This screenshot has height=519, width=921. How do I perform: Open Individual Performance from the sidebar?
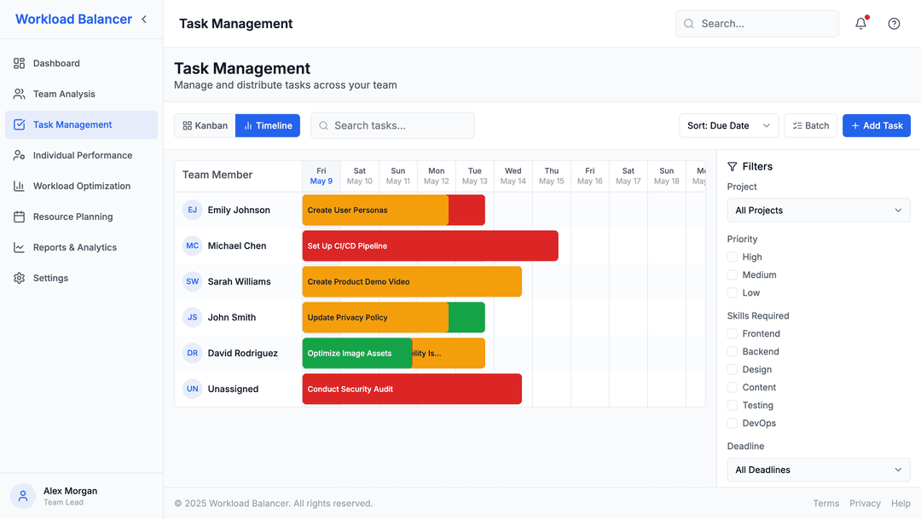19,155
